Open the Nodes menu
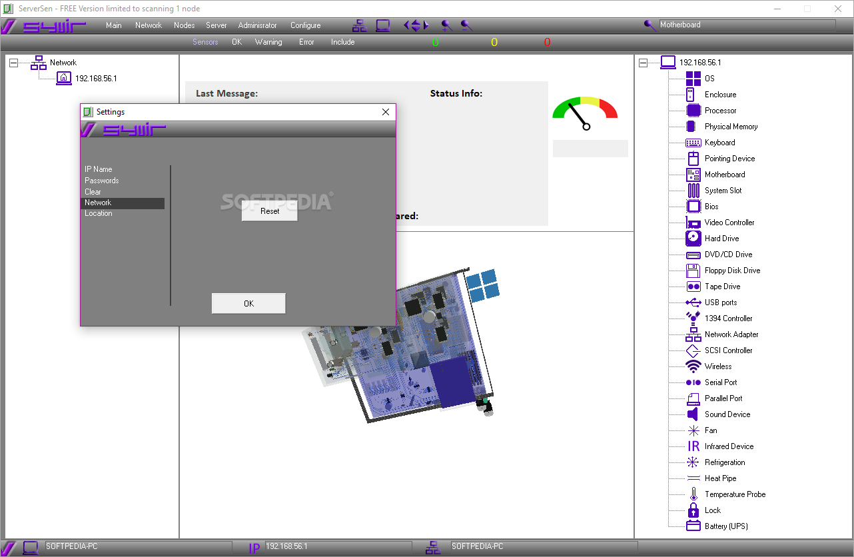Viewport: 854px width, 557px height. pos(185,25)
